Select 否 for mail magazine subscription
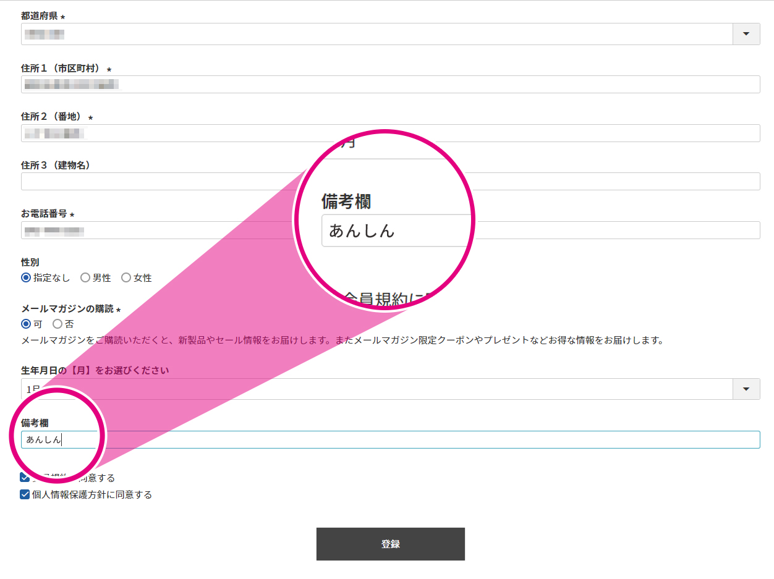Image resolution: width=774 pixels, height=579 pixels. pyautogui.click(x=57, y=324)
